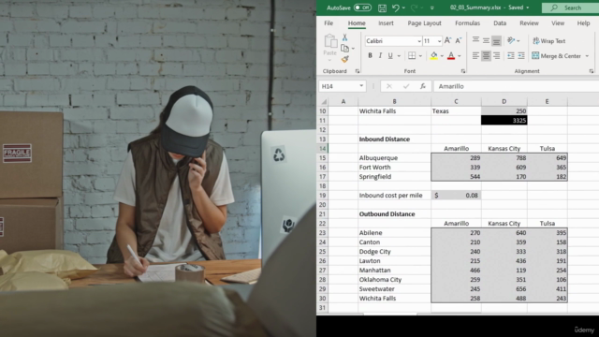The height and width of the screenshot is (337, 599).
Task: Click the Name Box showing H14
Action: (x=343, y=86)
